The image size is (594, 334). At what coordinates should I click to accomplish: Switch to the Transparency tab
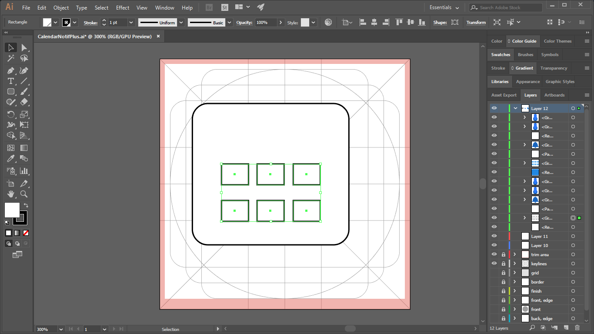coord(554,68)
